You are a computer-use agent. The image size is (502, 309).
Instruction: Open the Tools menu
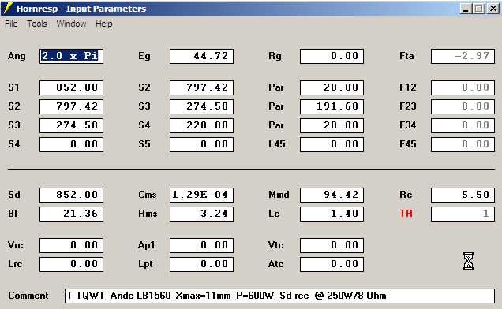37,24
